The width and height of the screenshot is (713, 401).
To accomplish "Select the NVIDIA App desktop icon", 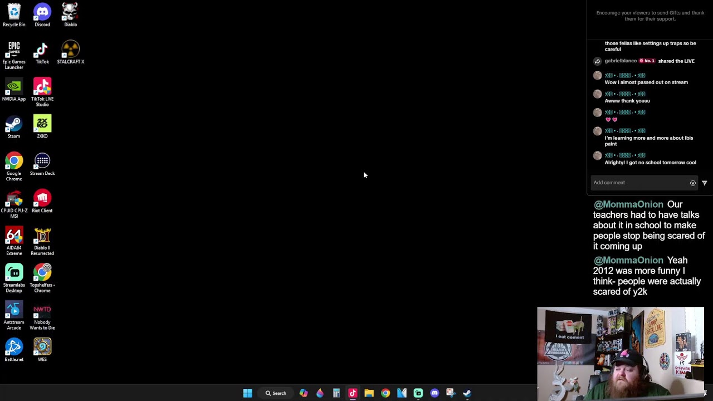I will [x=14, y=90].
